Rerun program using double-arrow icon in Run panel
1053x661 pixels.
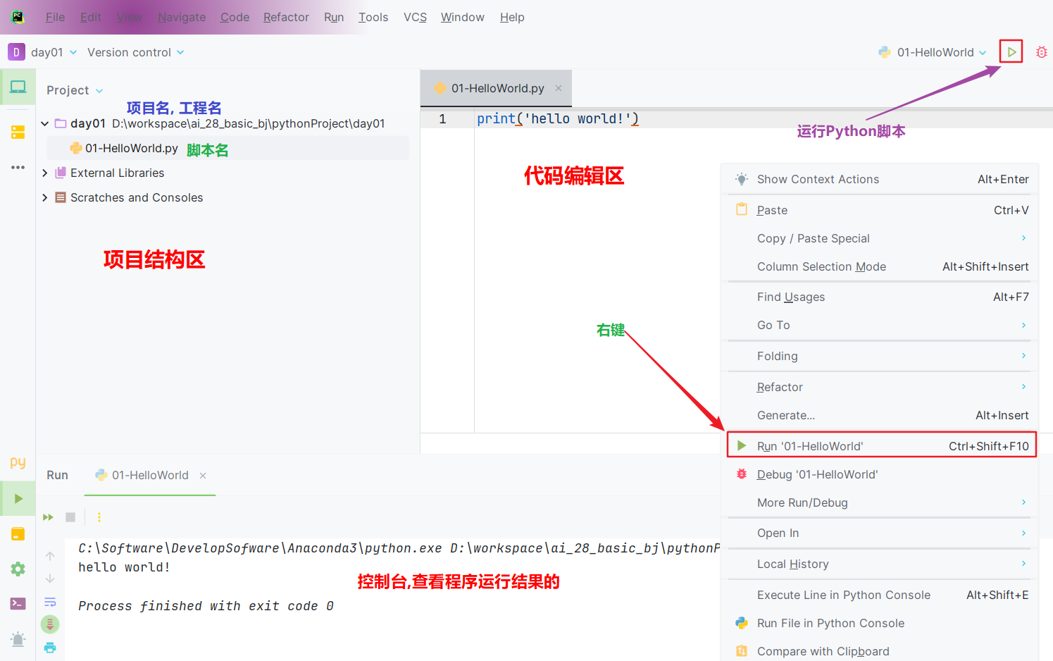(48, 517)
